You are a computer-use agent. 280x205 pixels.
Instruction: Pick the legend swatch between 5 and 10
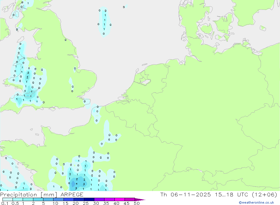(48, 199)
